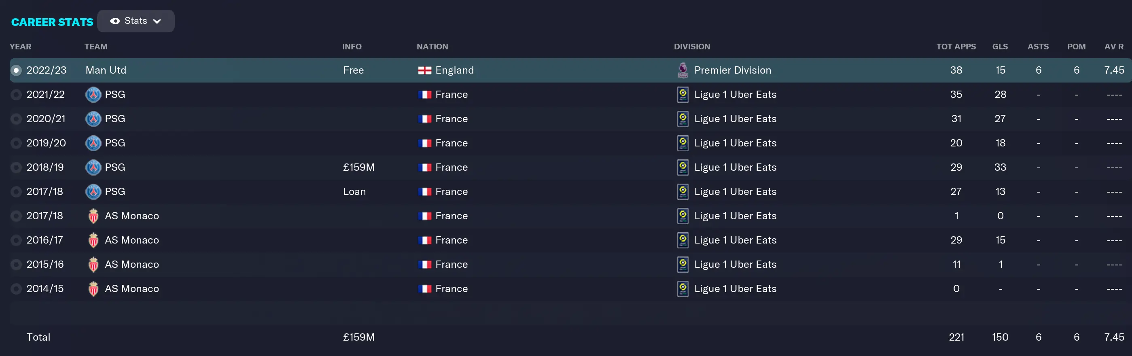
Task: Select the 2019/20 season radio button
Action: click(x=16, y=143)
